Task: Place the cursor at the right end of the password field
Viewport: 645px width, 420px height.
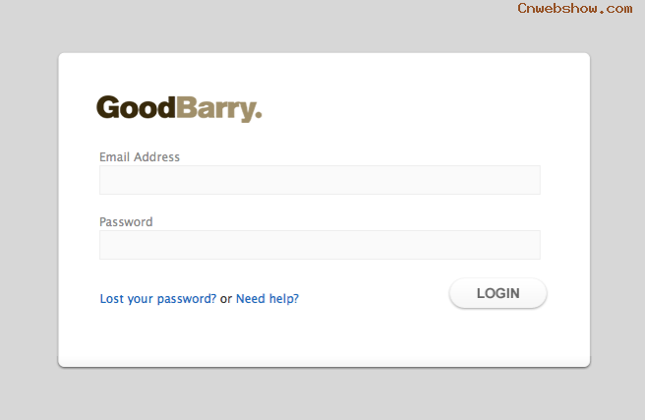Action: 535,245
